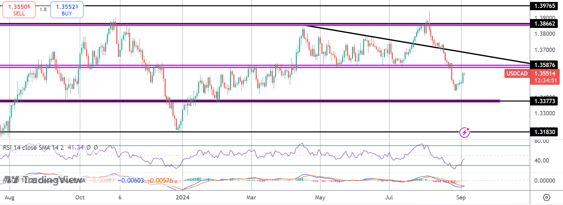Click the RSI indicator legend title
Screen dimensions: 563x205
pos(33,148)
